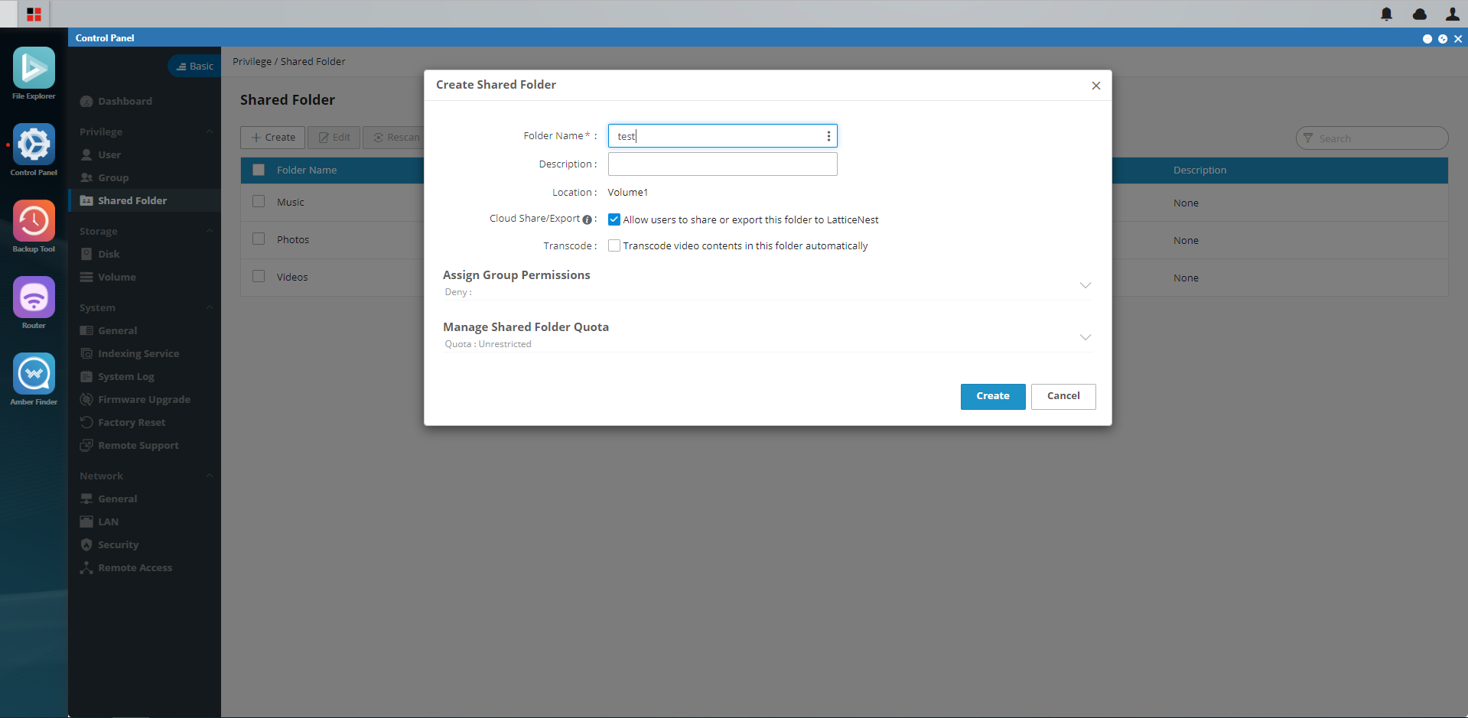
Task: Click 'Music' folder name text
Action: coord(291,203)
